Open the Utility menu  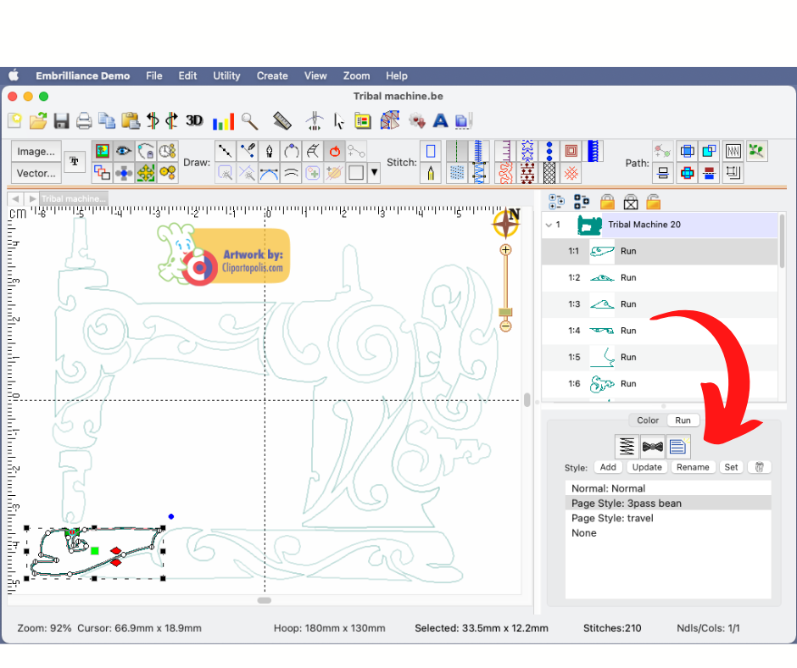tap(226, 75)
